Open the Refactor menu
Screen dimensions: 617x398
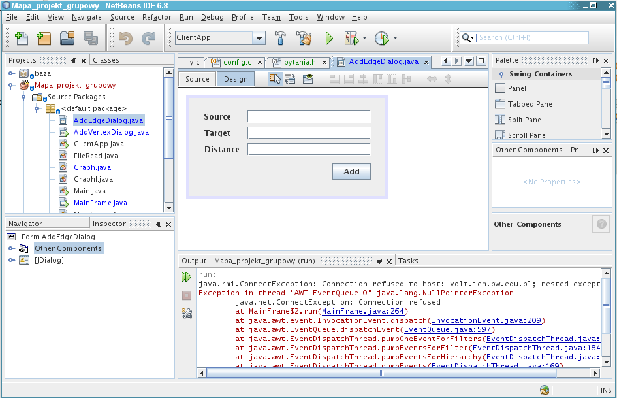(157, 17)
